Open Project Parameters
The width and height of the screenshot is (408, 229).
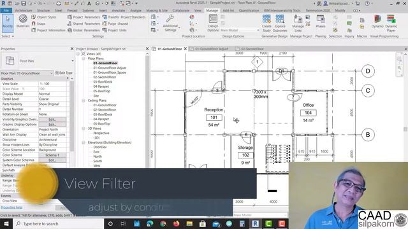pyautogui.click(x=84, y=17)
